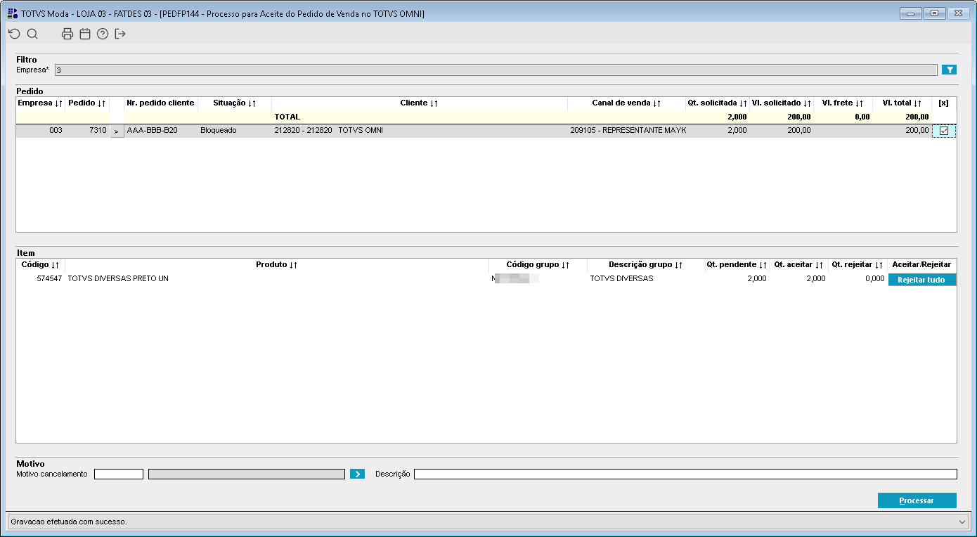Sort items by Descrição grupo column
977x537 pixels.
pyautogui.click(x=646, y=265)
